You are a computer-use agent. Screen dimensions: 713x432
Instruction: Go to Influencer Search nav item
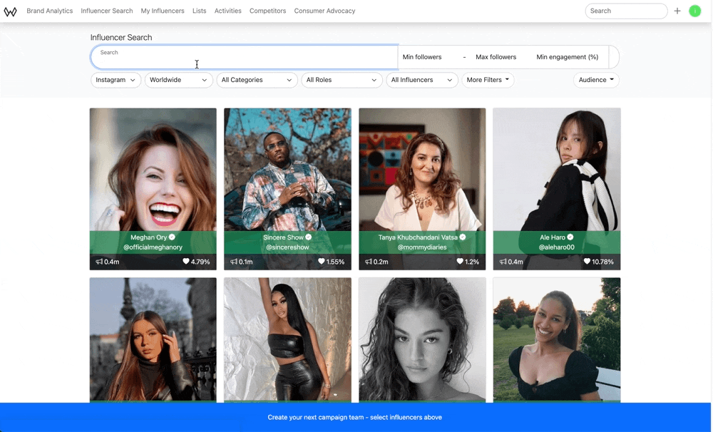(x=107, y=11)
